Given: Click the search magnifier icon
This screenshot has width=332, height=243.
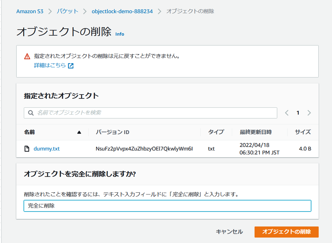Looking at the screenshot, I should [31, 113].
